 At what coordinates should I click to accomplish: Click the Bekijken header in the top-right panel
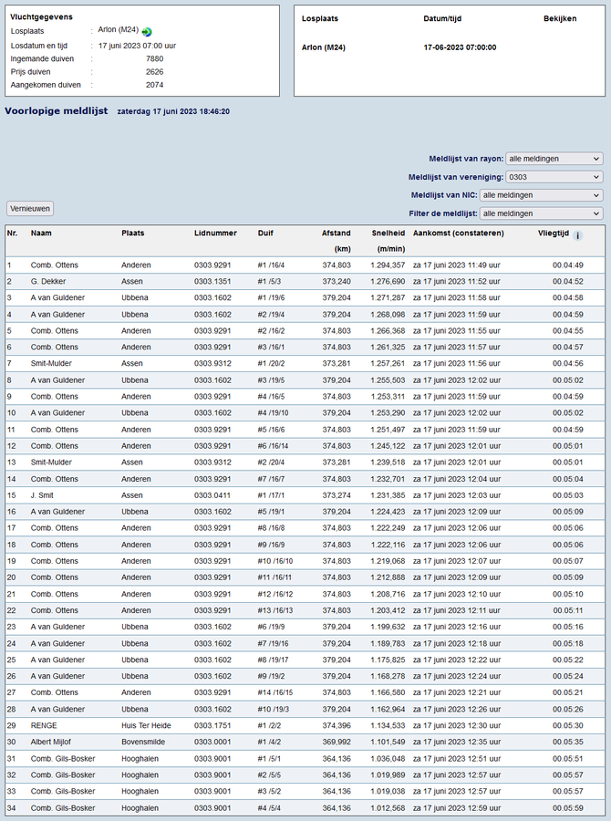tap(560, 18)
